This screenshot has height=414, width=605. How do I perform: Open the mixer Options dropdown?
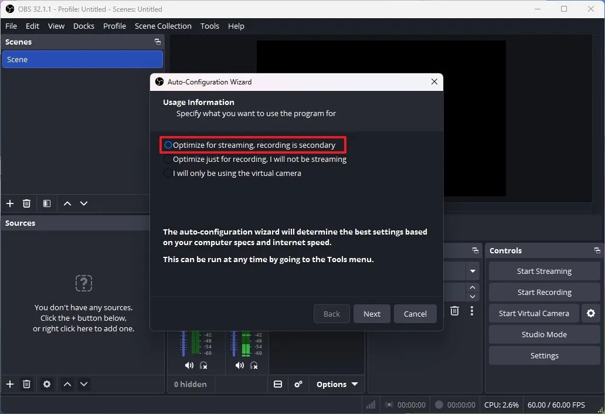tap(337, 384)
